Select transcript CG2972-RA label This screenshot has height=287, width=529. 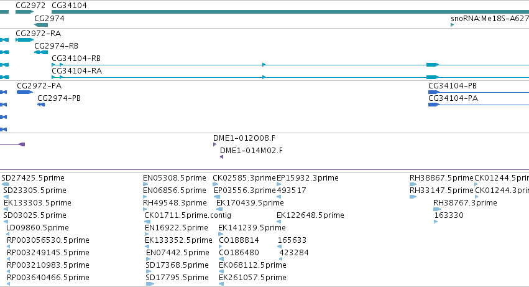pyautogui.click(x=38, y=34)
